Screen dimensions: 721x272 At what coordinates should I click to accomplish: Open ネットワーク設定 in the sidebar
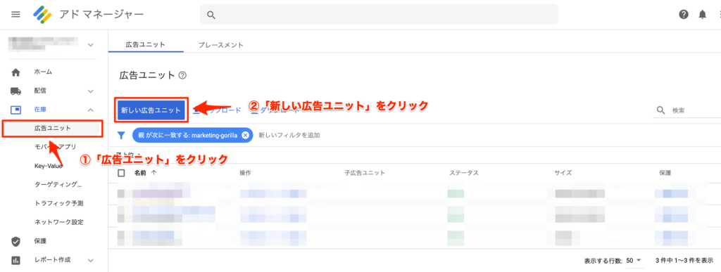(59, 222)
